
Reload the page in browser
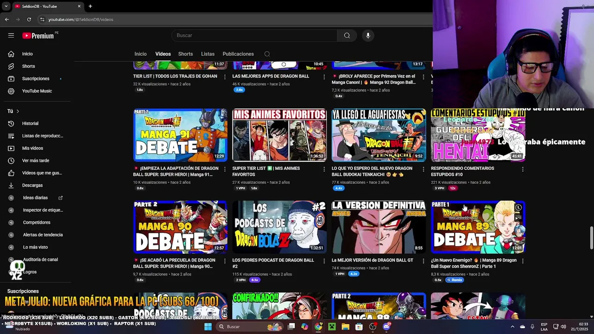click(29, 19)
